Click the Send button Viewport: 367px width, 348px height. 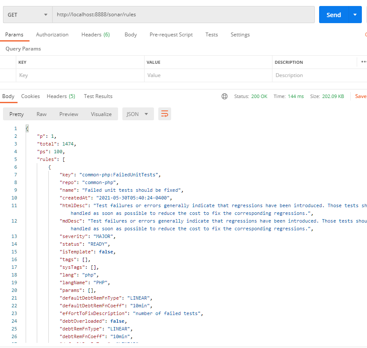click(334, 14)
